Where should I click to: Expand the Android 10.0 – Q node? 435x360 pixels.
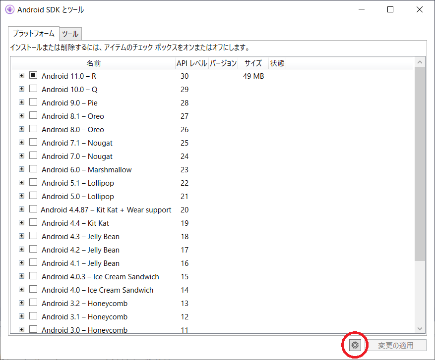[21, 89]
